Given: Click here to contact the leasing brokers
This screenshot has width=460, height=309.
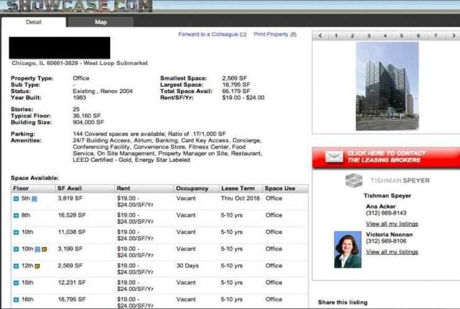Looking at the screenshot, I should [x=385, y=157].
